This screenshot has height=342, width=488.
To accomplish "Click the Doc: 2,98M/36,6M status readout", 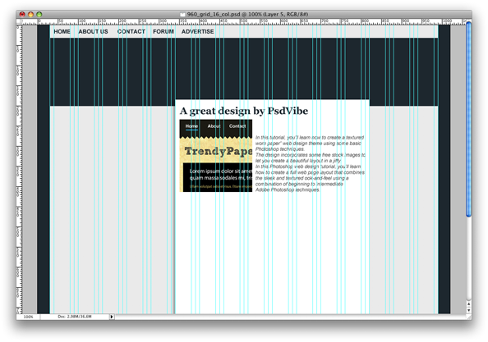I will tap(75, 317).
